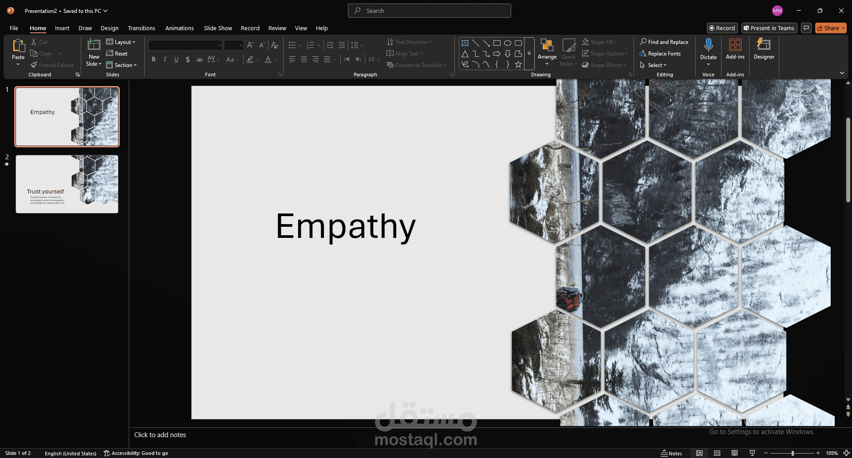Fit slide to current window
The image size is (852, 458).
tap(846, 453)
